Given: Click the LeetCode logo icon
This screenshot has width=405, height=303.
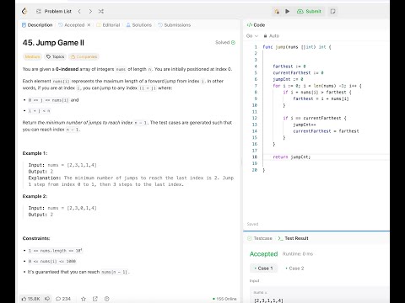Looking at the screenshot, I should point(24,11).
